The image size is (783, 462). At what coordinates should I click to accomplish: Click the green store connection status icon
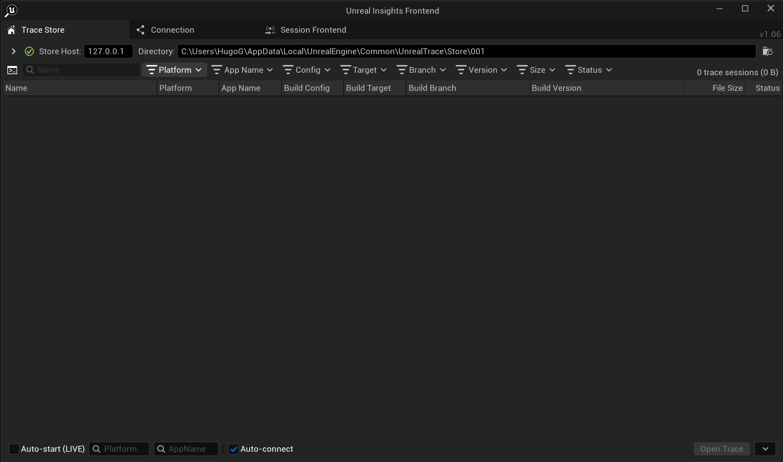coord(29,51)
